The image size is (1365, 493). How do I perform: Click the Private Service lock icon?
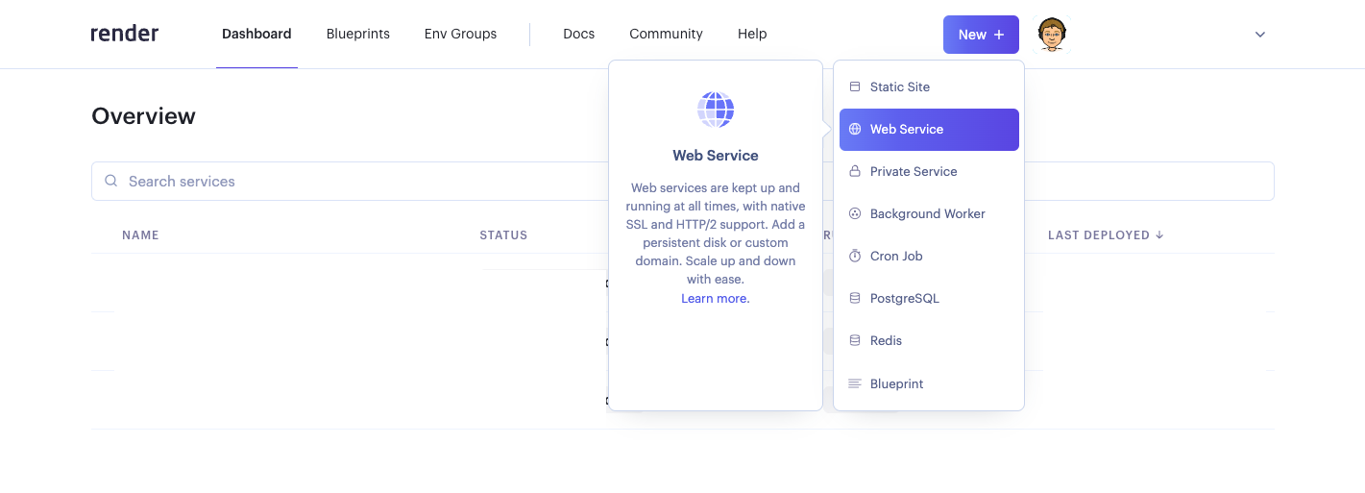[855, 171]
